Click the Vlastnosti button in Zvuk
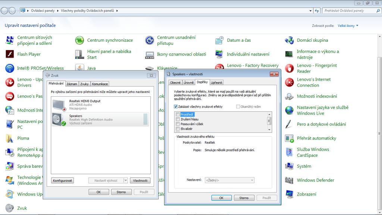This screenshot has height=215, width=382. click(140, 180)
